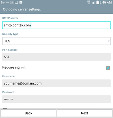The image size is (113, 118).
Task: Tap the Password label
Action: click(8, 92)
